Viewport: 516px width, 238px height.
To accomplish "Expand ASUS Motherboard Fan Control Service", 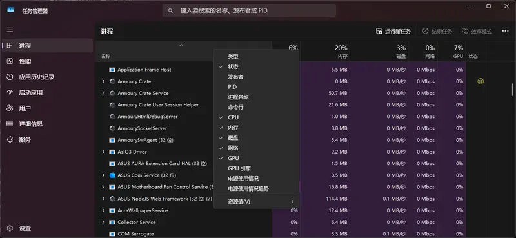I will point(103,187).
